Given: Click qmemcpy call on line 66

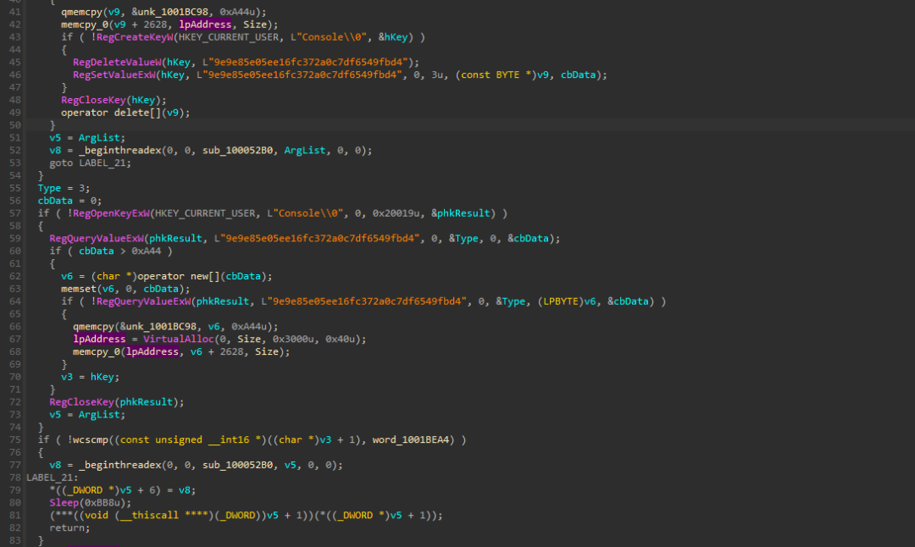Looking at the screenshot, I should (x=93, y=327).
